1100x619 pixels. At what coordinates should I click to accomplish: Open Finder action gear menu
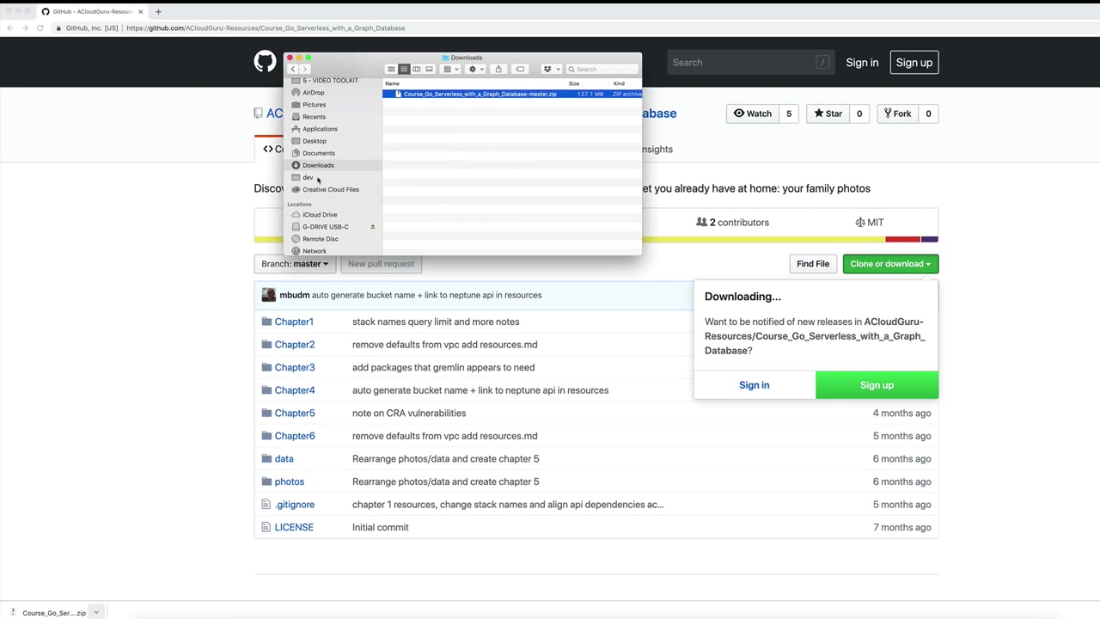tap(474, 69)
